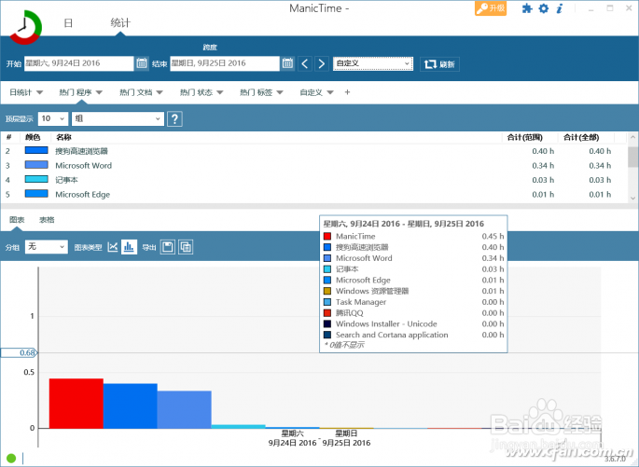Open the 自定义 span range combo box
This screenshot has height=467, width=639.
coord(373,63)
